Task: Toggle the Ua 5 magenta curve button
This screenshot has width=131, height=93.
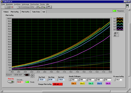Action: pos(108,83)
